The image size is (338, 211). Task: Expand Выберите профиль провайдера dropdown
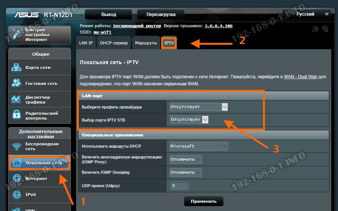pos(198,107)
